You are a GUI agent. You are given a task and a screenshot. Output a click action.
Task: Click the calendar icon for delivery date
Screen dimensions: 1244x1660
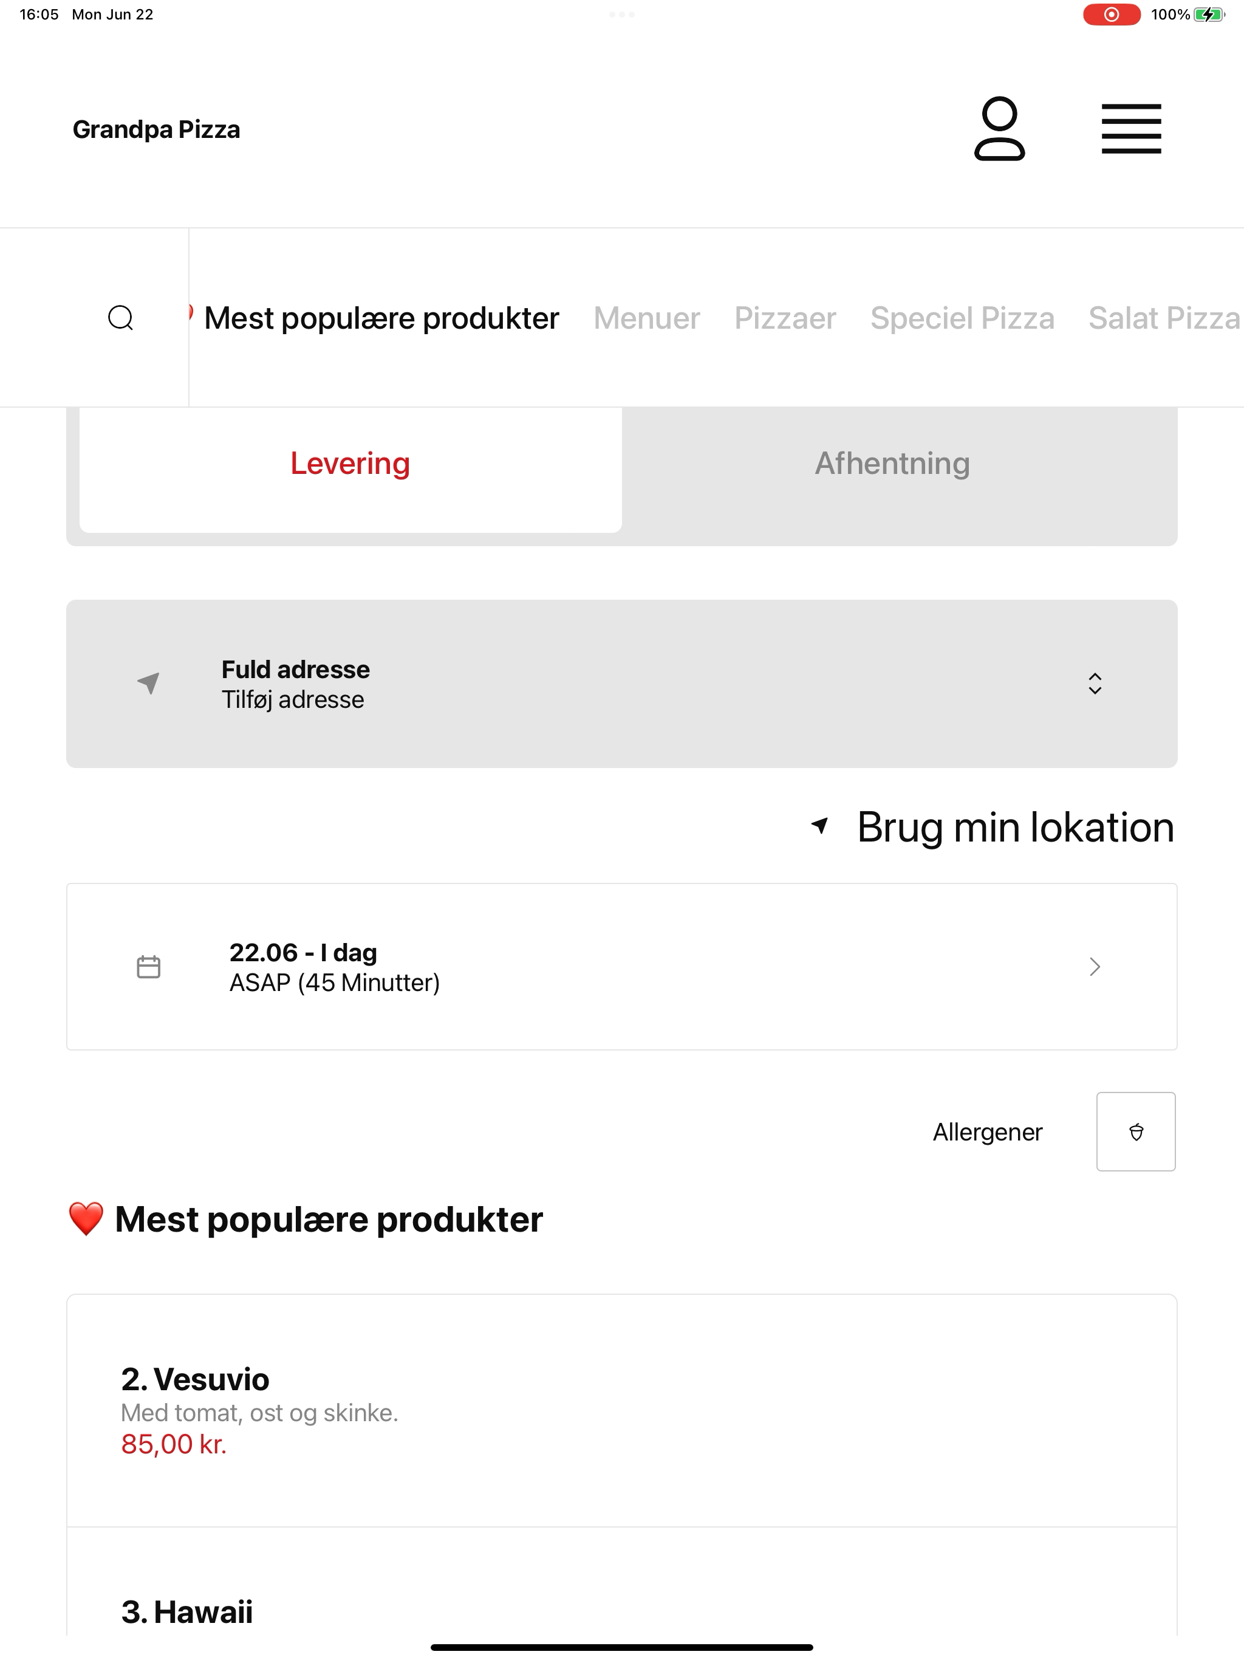coord(149,967)
